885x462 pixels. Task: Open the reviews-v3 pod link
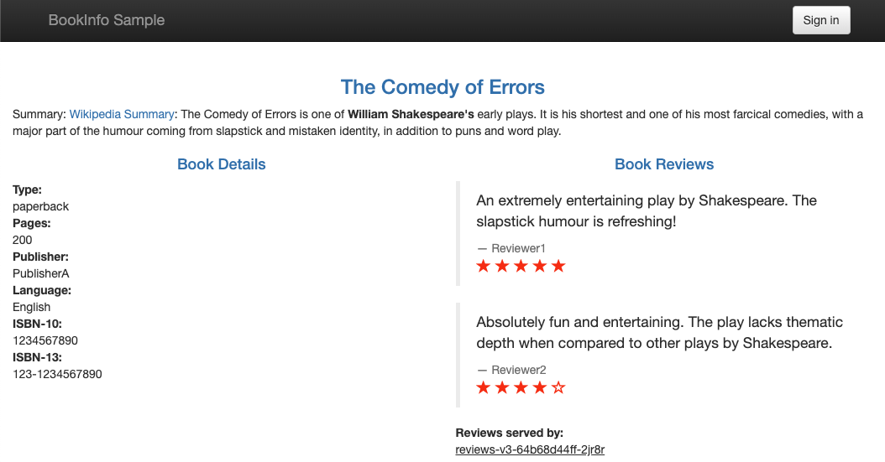click(530, 449)
